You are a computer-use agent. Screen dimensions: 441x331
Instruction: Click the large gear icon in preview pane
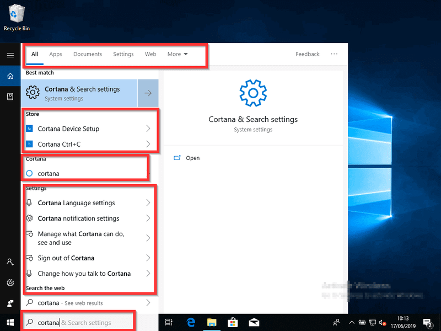253,93
